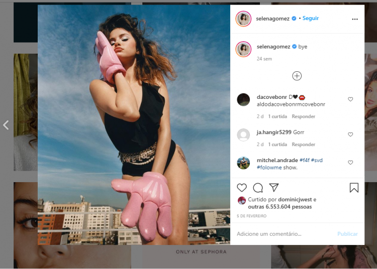The width and height of the screenshot is (377, 269).
Task: Share the post via the paper plane icon
Action: pyautogui.click(x=274, y=187)
